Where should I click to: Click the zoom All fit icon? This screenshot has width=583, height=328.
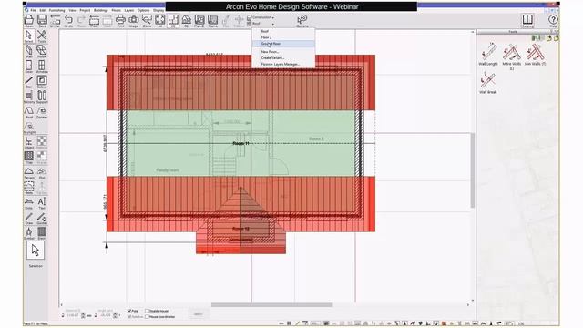(x=160, y=20)
